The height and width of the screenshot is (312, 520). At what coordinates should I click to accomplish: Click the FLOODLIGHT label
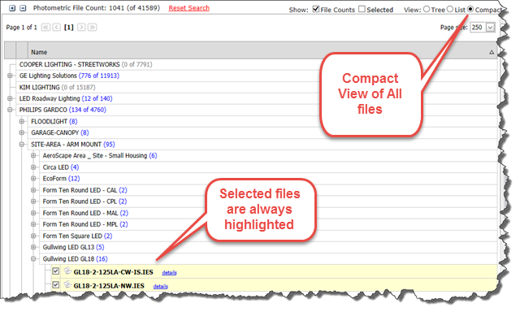coord(49,121)
